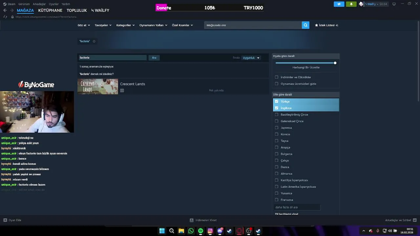Collapse the Dile göre daralt section

coord(306,94)
